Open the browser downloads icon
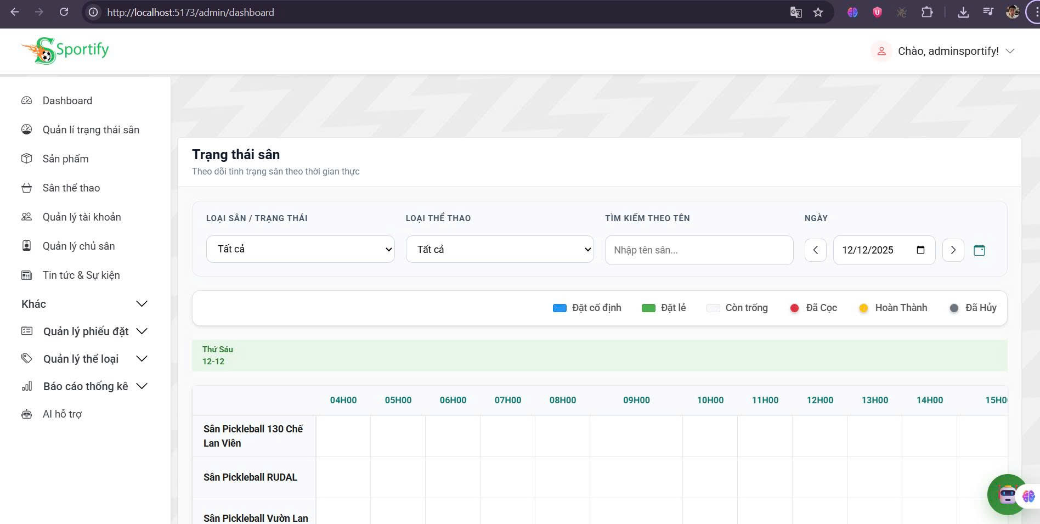 pyautogui.click(x=963, y=12)
